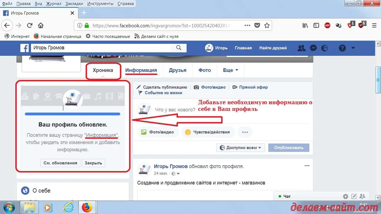381x214 pixels.
Task: Select Прямой эфир option
Action: click(250, 87)
